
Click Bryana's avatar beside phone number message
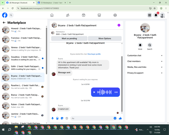coord(53,109)
